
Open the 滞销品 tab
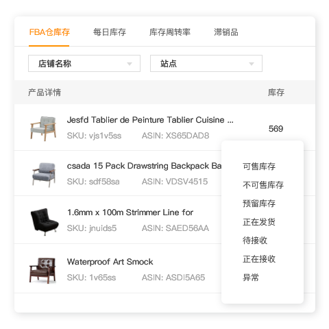[x=226, y=32]
